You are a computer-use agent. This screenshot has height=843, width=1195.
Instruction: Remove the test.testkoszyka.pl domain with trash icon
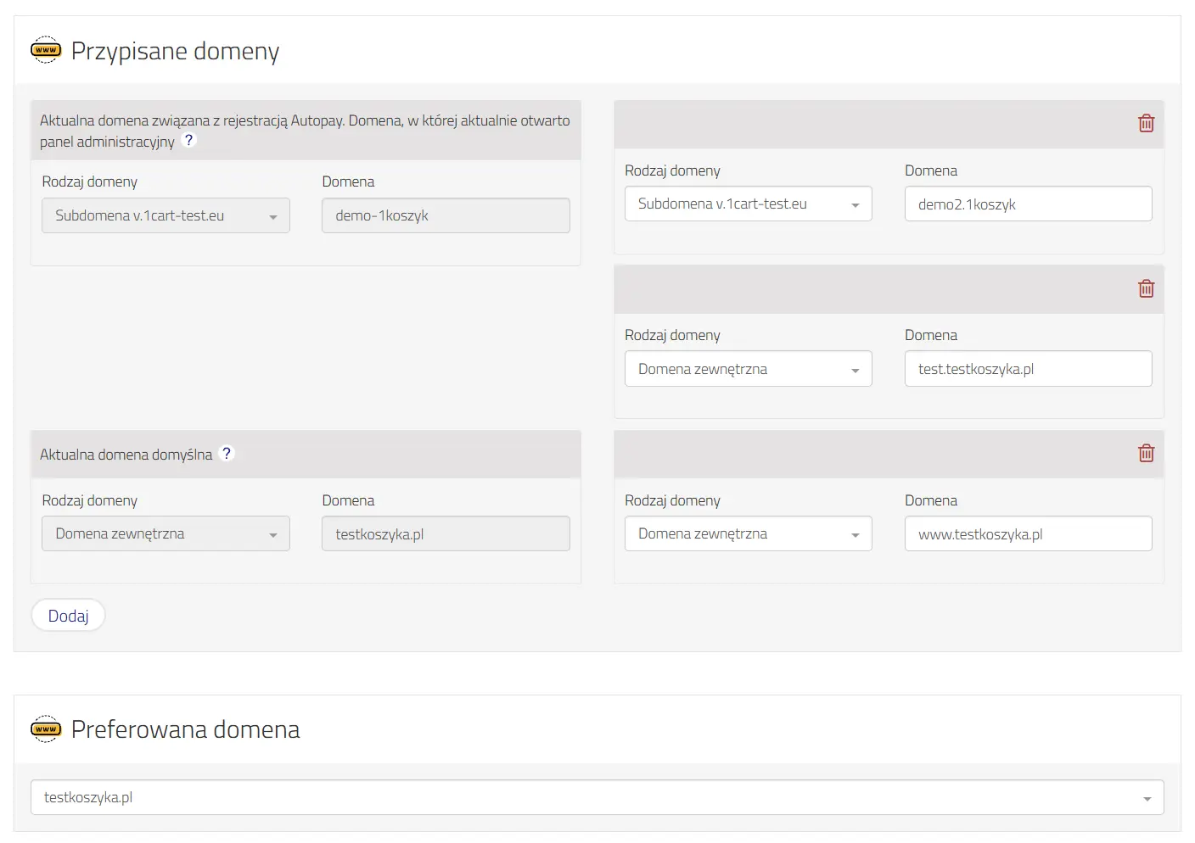pos(1146,289)
